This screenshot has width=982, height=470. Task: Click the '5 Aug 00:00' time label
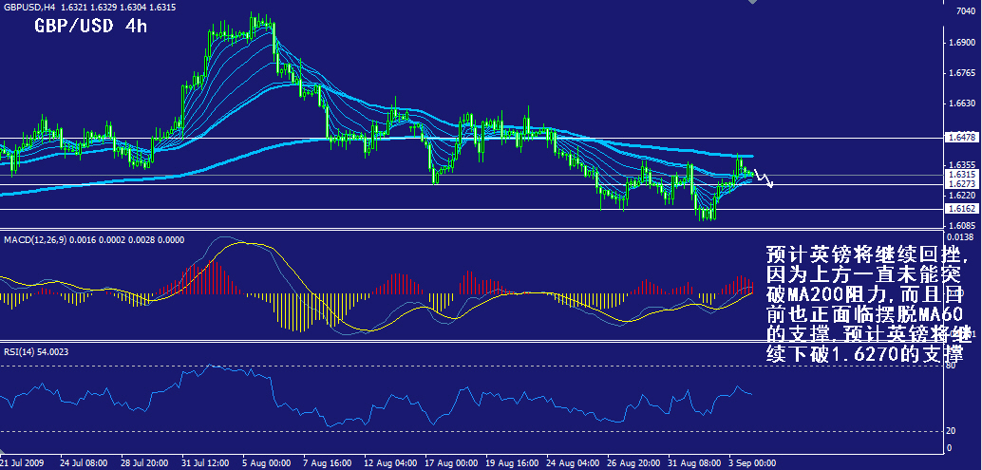[265, 463]
